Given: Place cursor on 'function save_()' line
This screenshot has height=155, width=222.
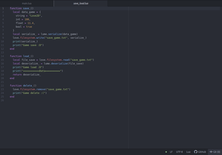Looking at the screenshot, I should (22, 8).
